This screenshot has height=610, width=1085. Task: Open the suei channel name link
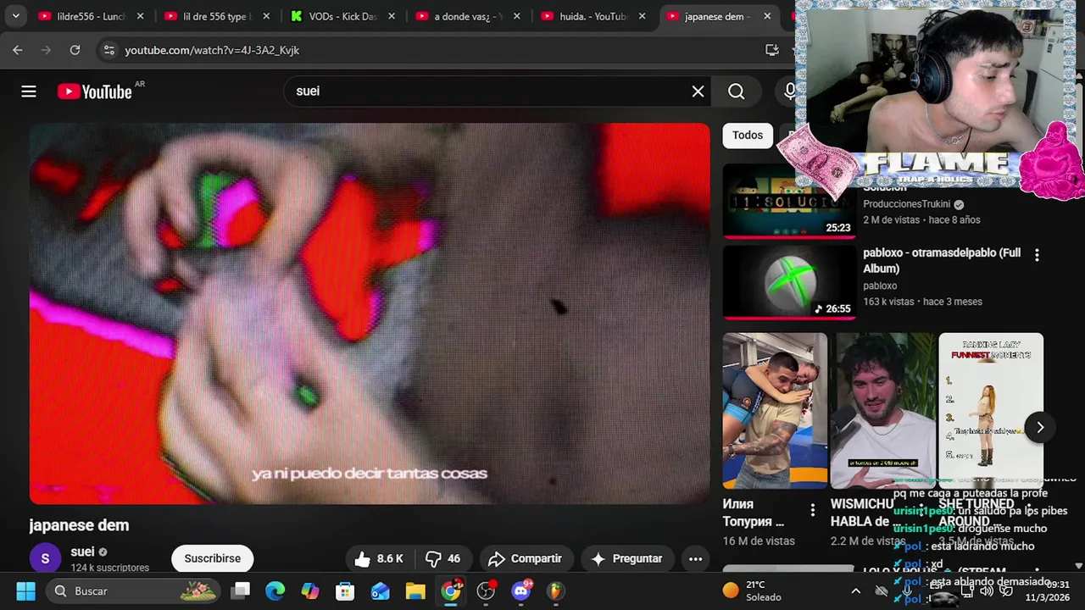(x=82, y=552)
